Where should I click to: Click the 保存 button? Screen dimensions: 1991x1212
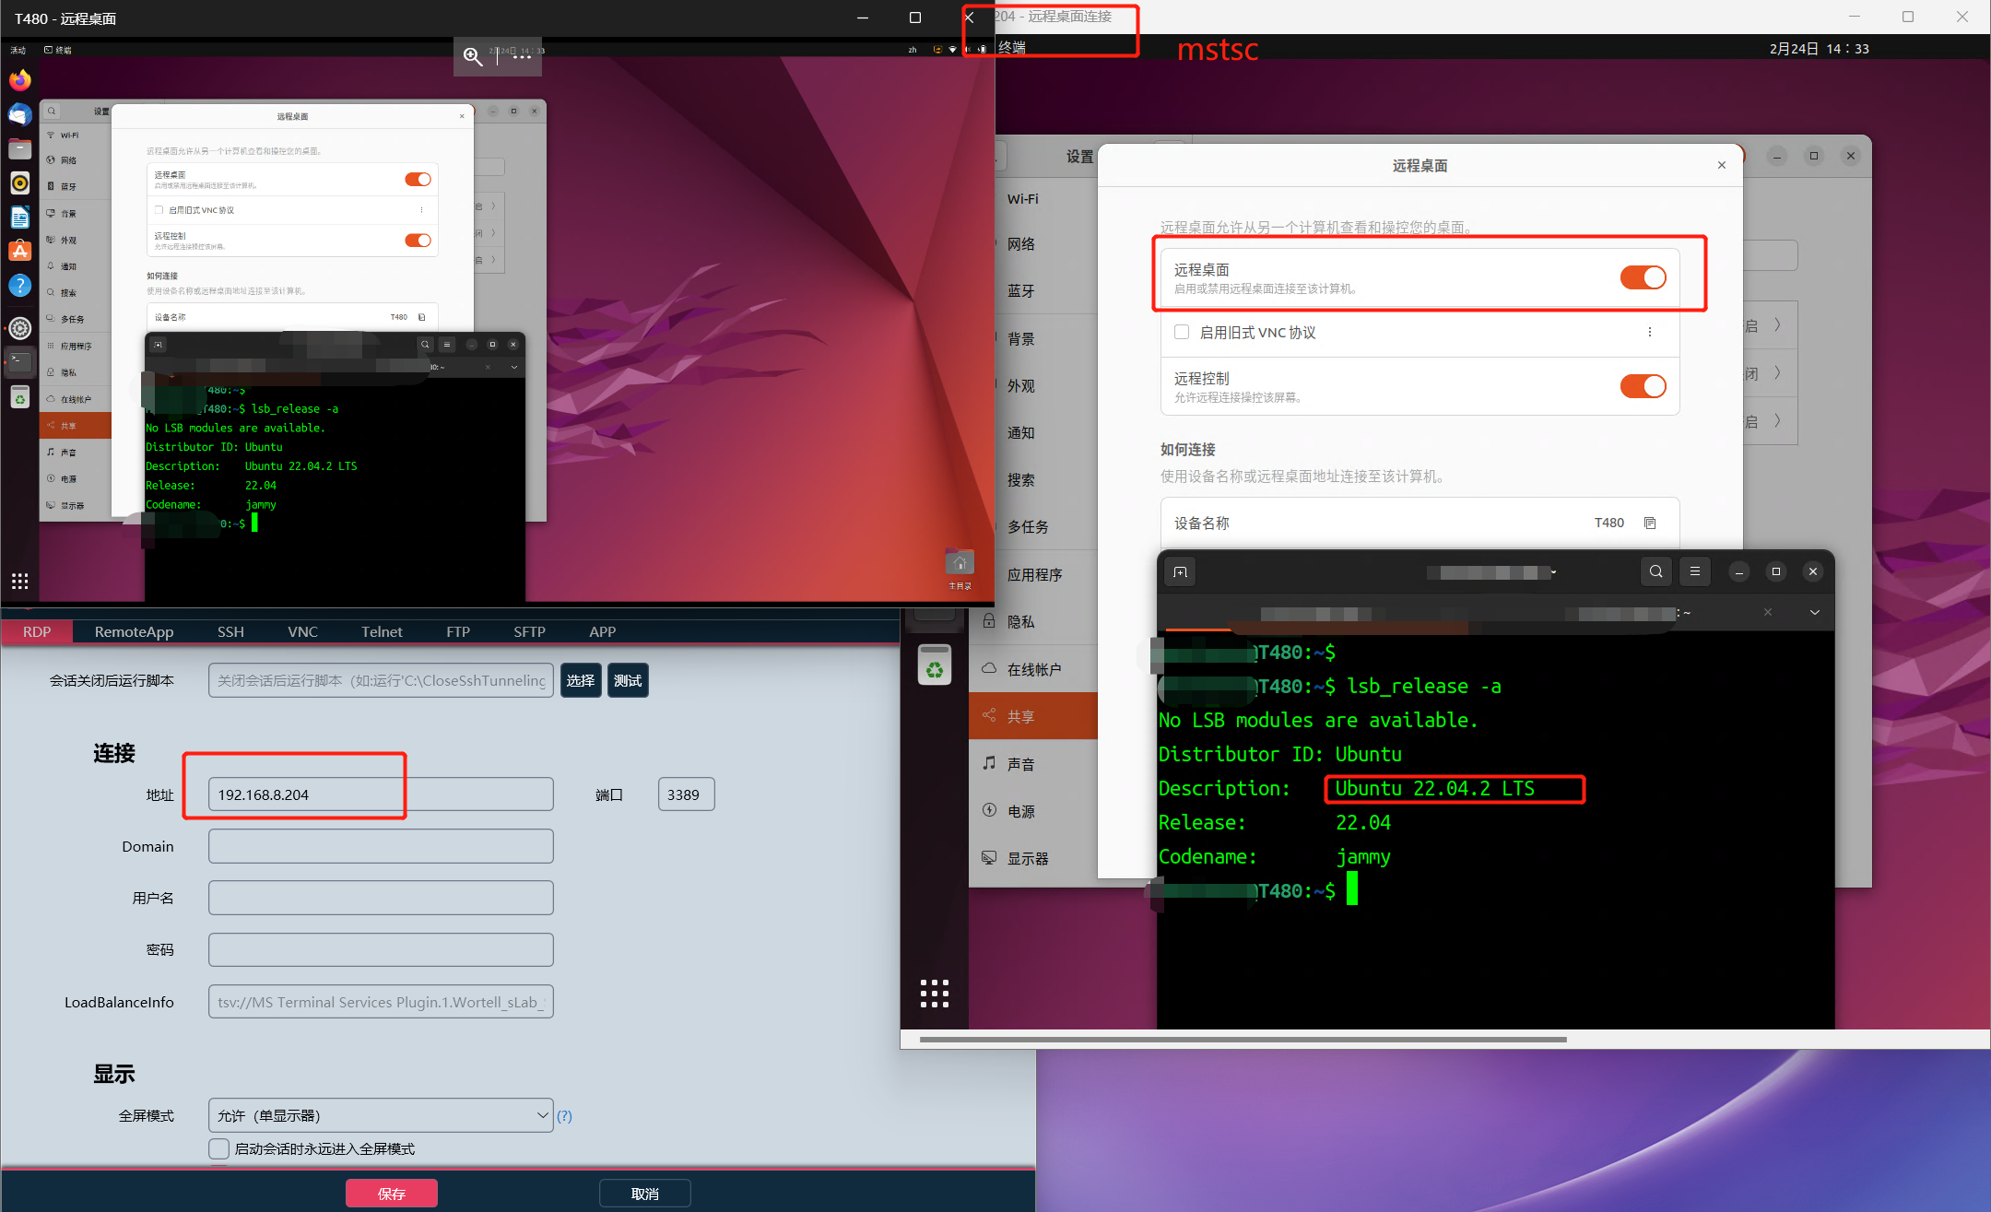[x=391, y=1193]
